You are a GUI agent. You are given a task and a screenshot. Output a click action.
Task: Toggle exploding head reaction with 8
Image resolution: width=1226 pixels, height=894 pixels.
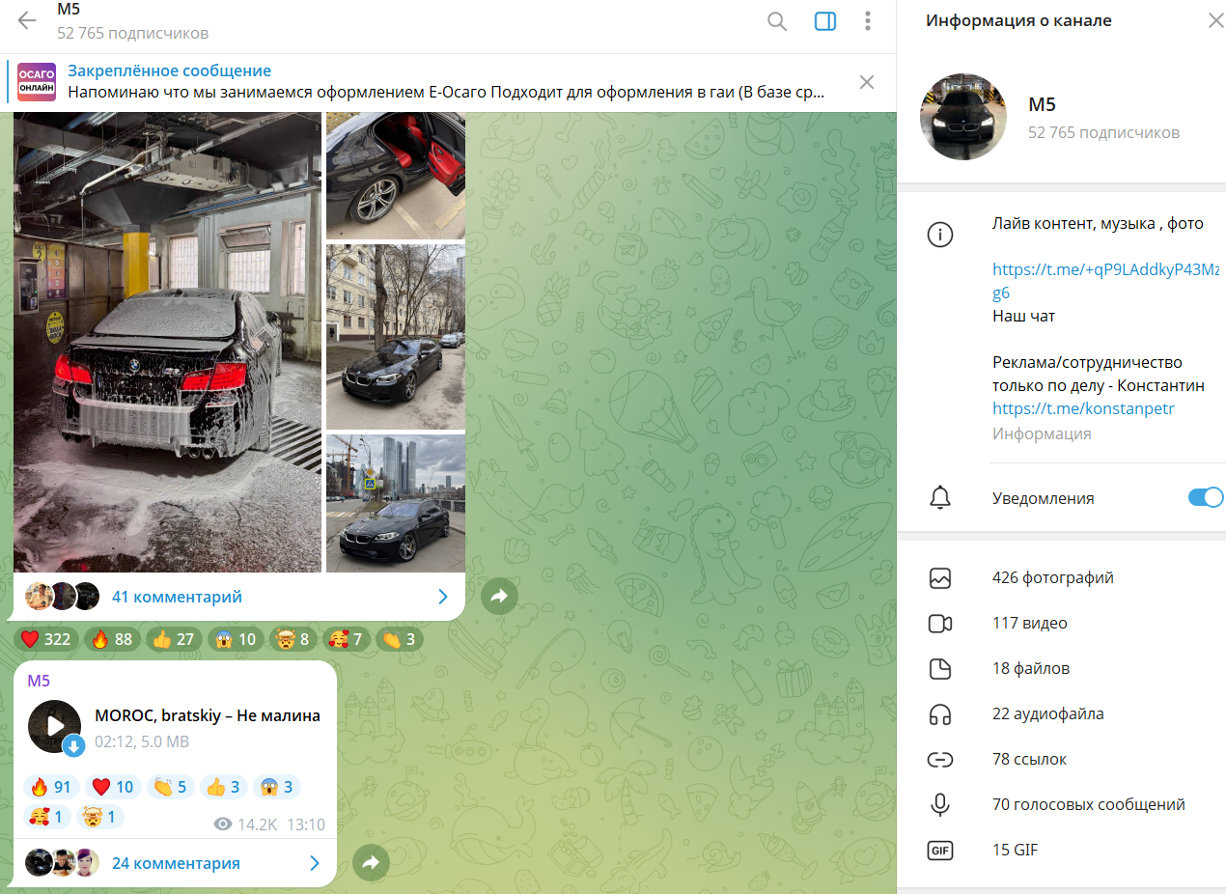pyautogui.click(x=292, y=639)
